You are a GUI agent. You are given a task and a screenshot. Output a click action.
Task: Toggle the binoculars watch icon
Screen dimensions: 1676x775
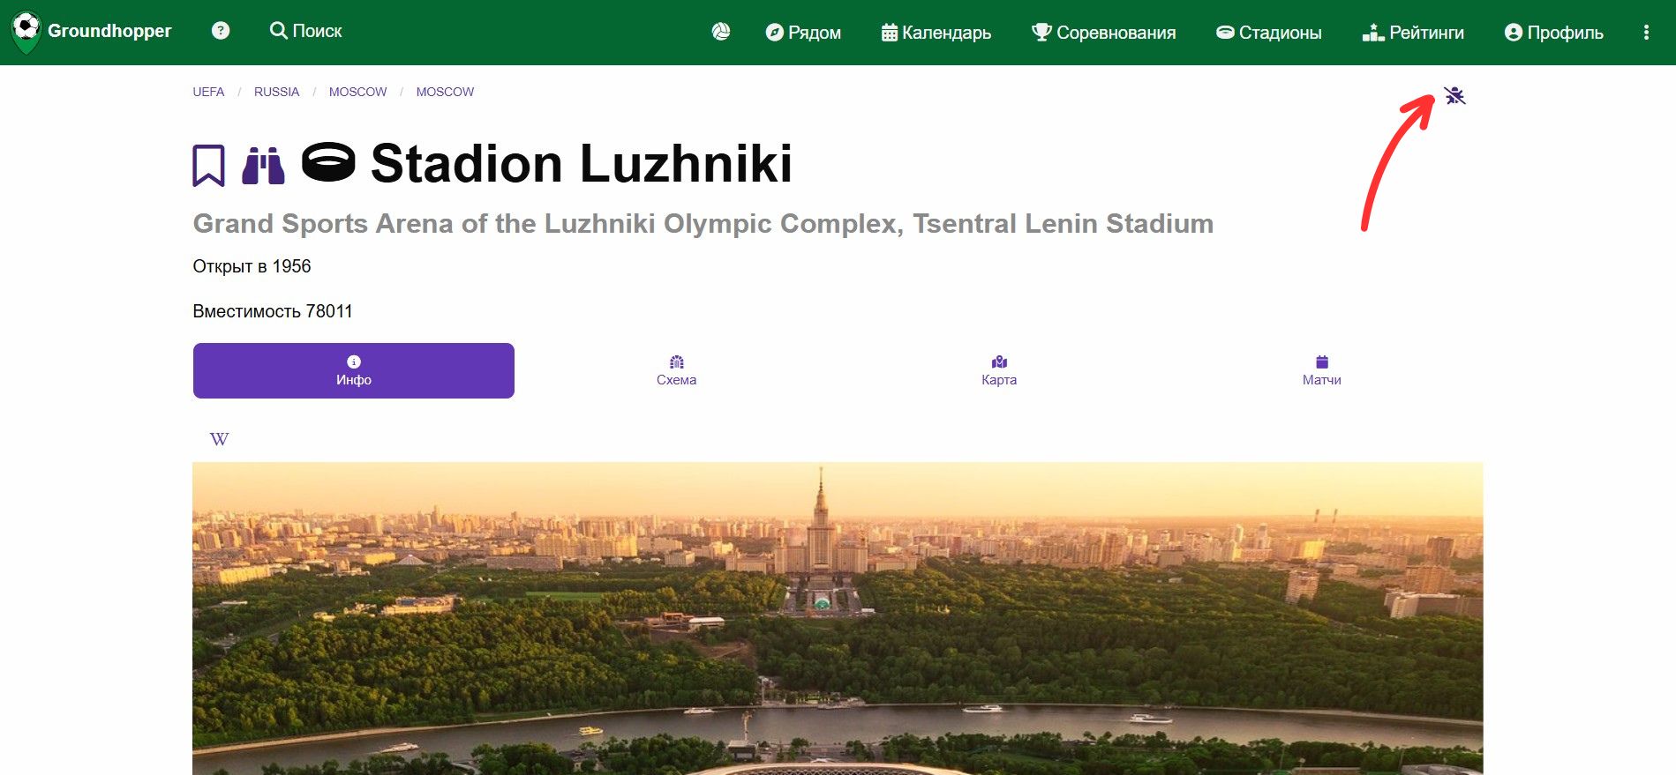pos(263,166)
